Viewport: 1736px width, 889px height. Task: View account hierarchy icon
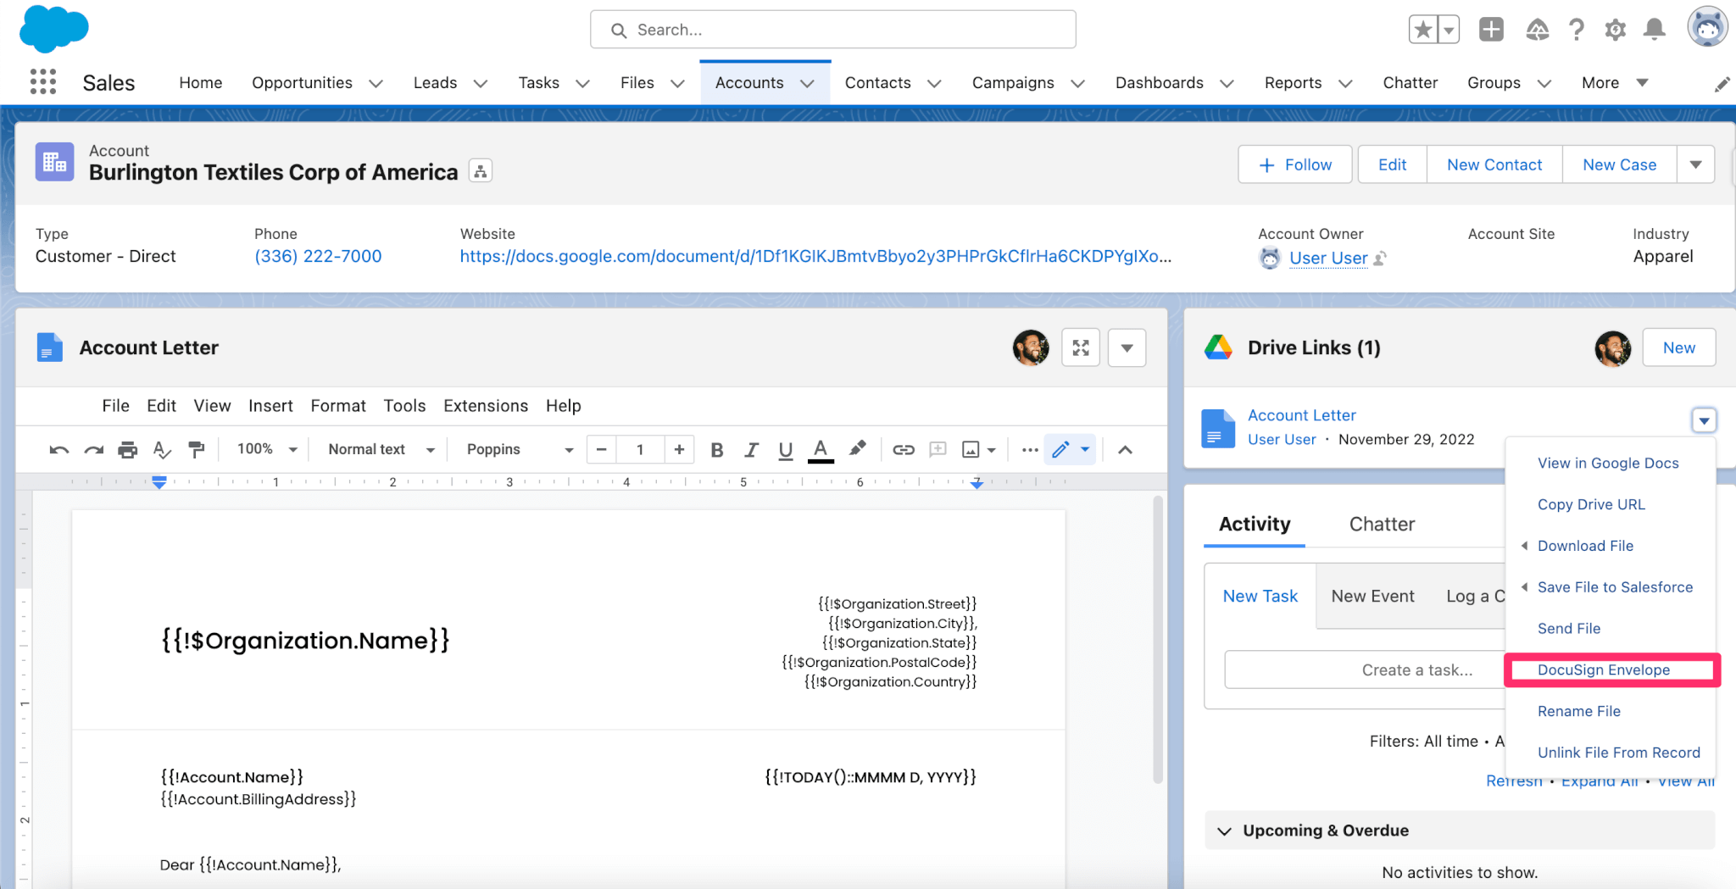[x=481, y=171]
